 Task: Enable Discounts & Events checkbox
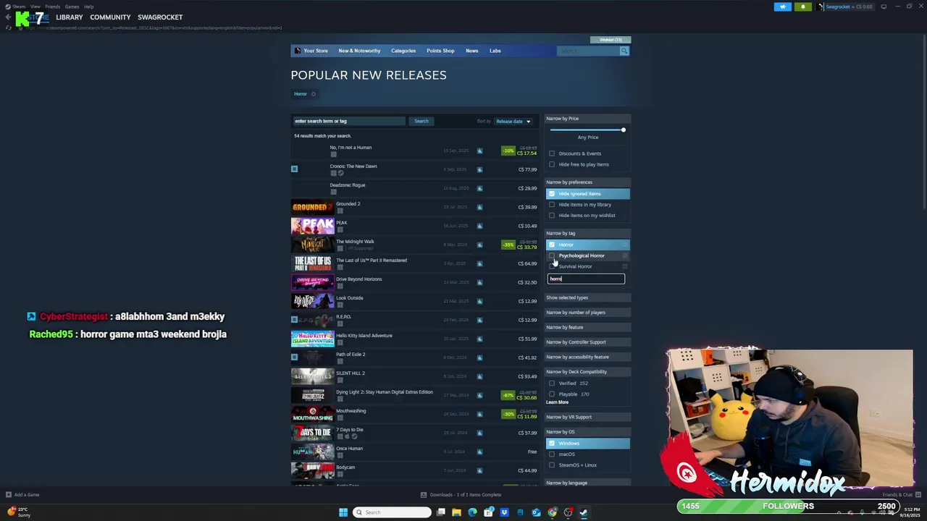coord(552,153)
